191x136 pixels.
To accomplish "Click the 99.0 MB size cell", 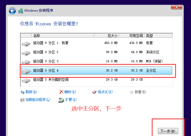I will click(112, 52).
